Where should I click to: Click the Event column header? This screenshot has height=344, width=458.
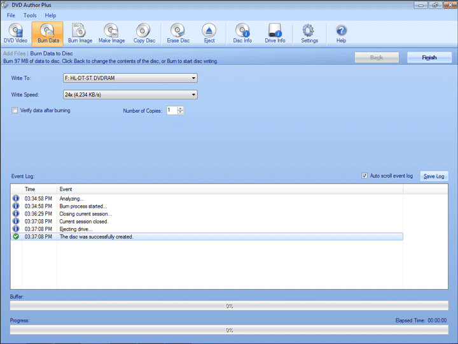(230, 189)
